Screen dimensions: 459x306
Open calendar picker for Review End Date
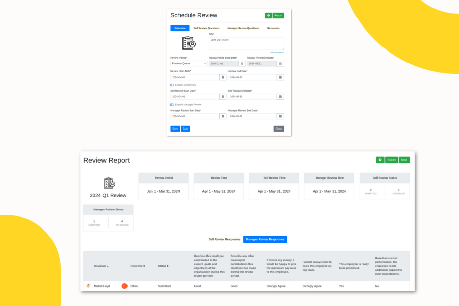click(280, 78)
